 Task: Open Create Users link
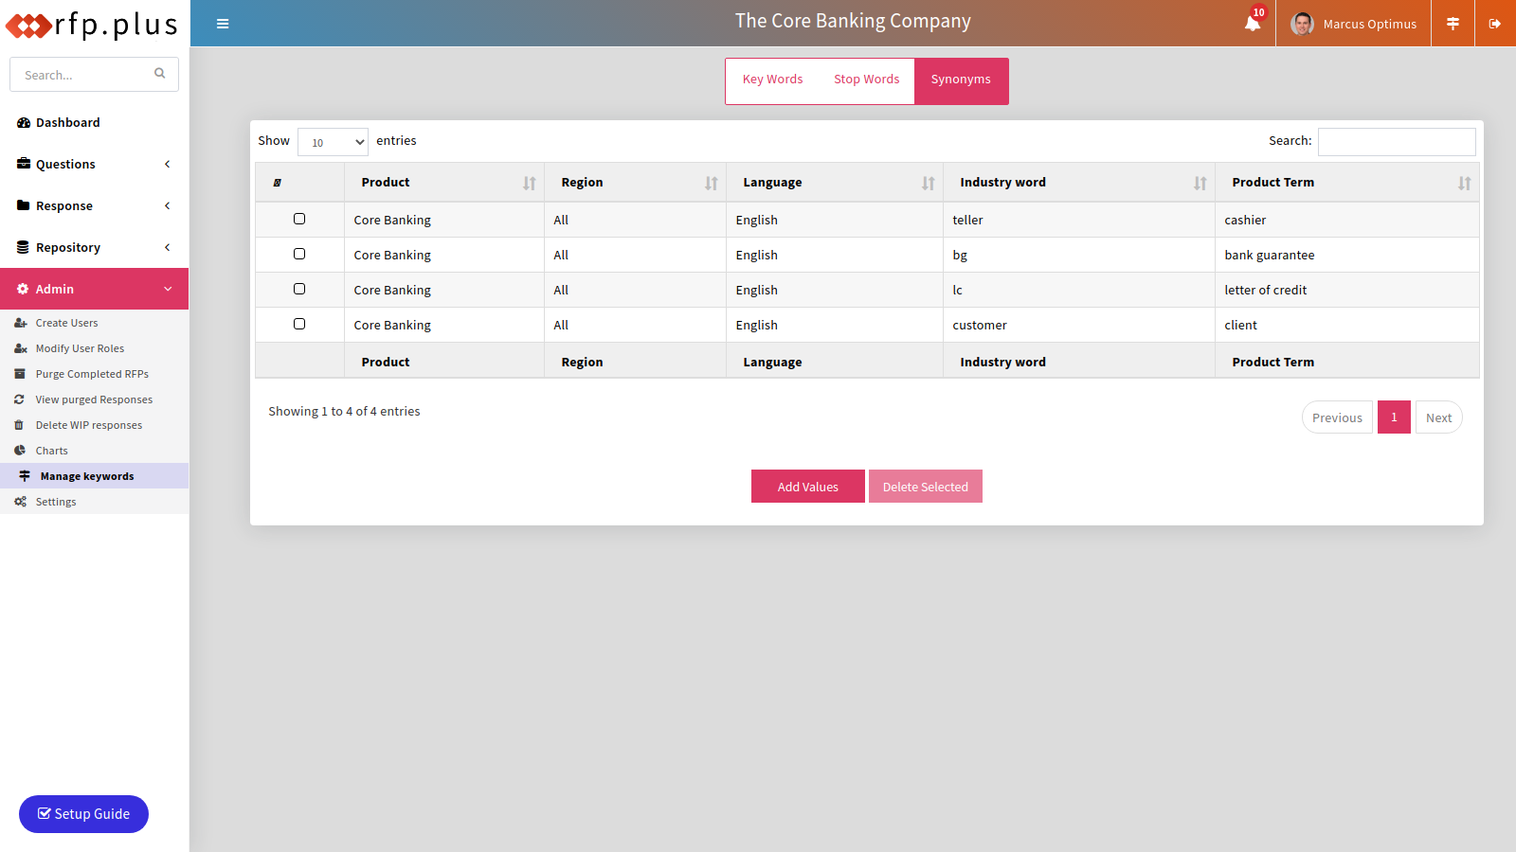pyautogui.click(x=95, y=323)
